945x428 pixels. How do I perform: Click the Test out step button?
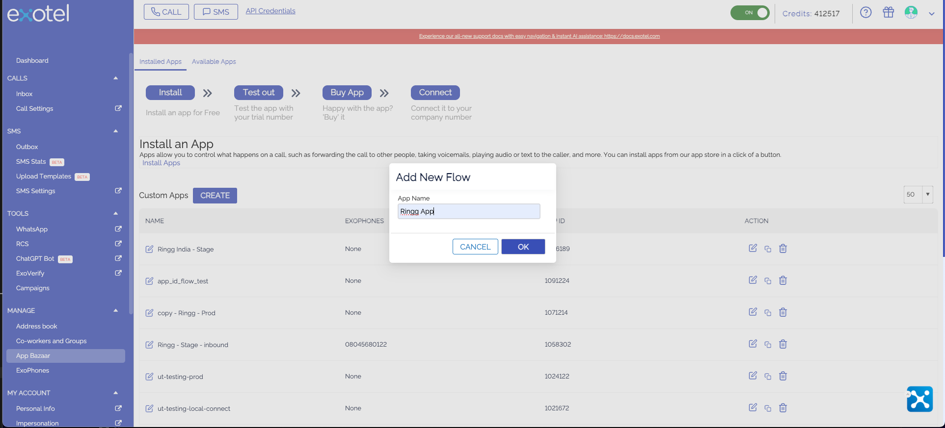pos(259,93)
